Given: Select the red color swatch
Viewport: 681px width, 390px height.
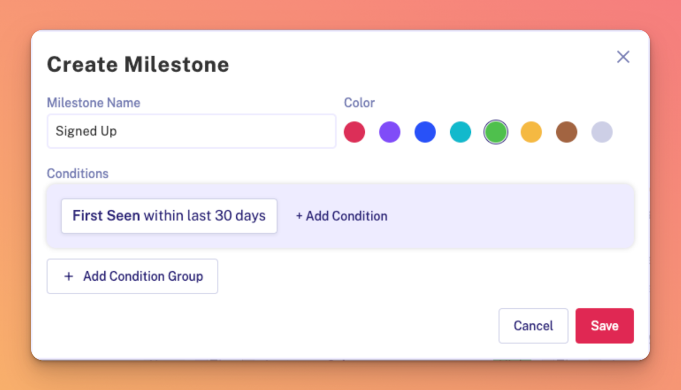Looking at the screenshot, I should pos(355,132).
